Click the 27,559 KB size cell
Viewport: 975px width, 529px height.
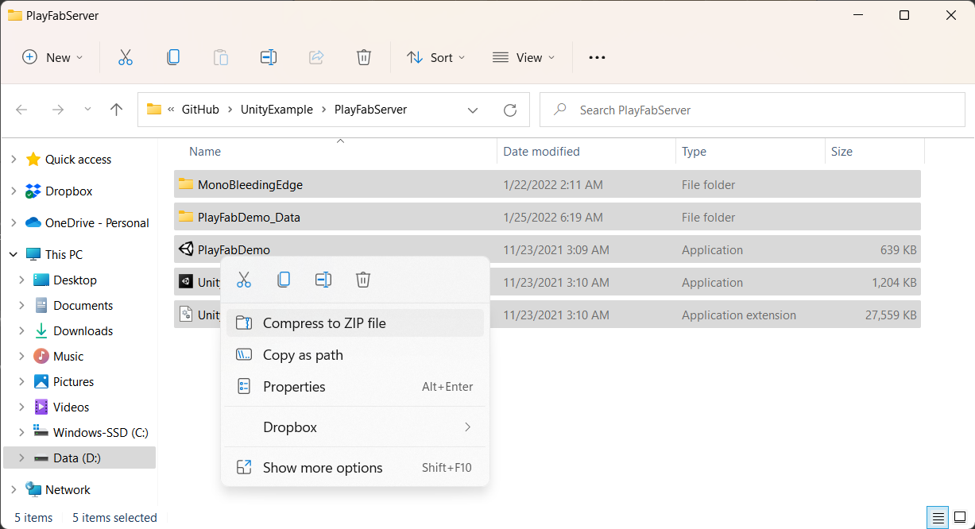click(x=891, y=315)
